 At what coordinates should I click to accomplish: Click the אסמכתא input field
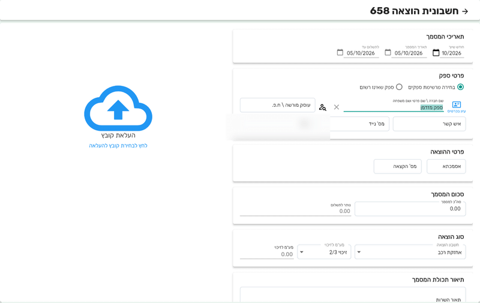446,166
